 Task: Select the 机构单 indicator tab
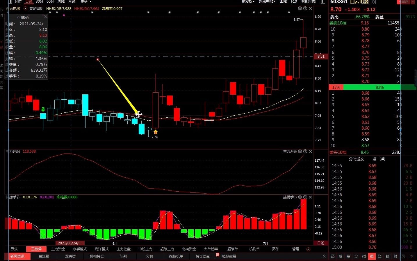pyautogui.click(x=254, y=249)
